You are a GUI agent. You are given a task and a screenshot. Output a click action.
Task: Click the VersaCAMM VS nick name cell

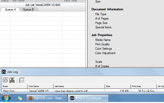[x=39, y=91]
